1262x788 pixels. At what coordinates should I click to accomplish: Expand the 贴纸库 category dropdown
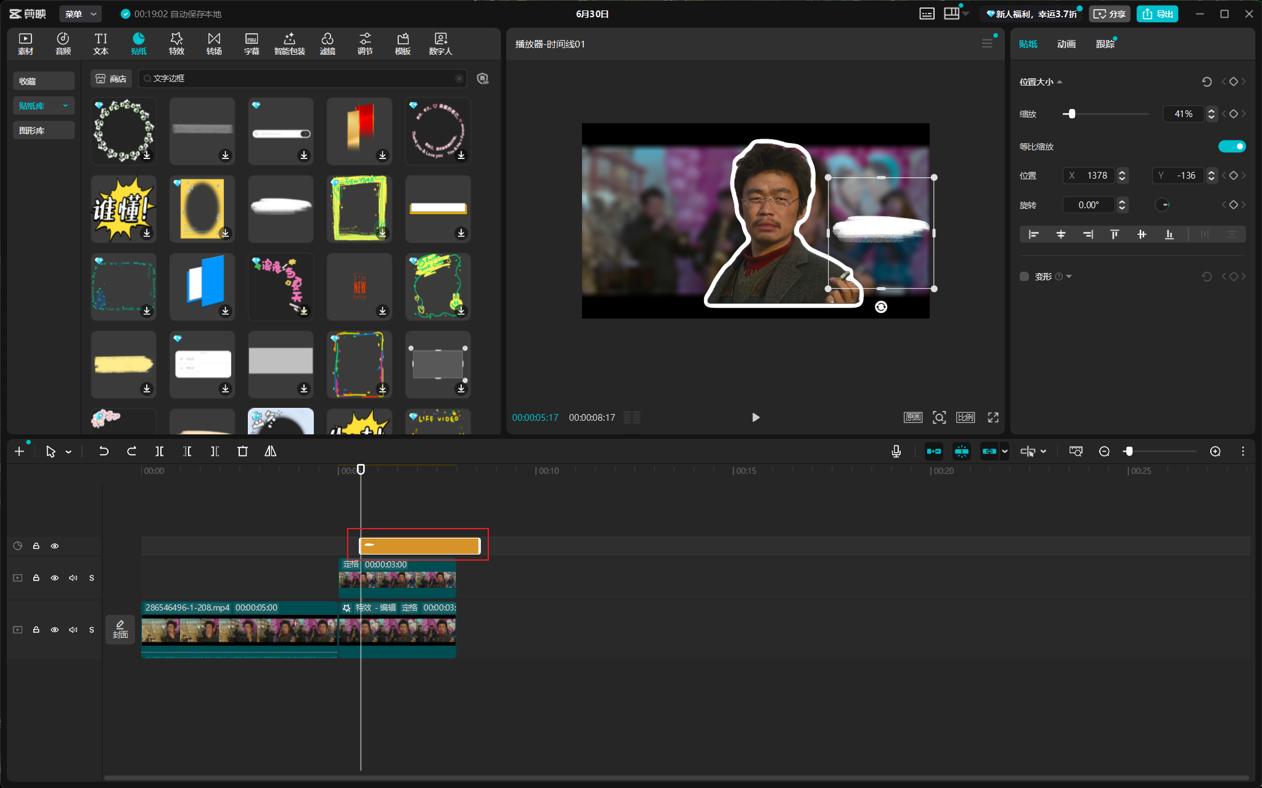65,106
